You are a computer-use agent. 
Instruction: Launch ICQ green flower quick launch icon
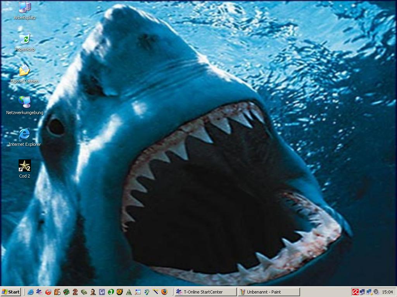coord(66,292)
